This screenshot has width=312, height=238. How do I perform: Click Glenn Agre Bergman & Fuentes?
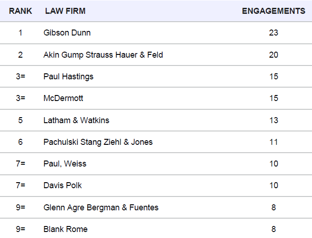(101, 208)
